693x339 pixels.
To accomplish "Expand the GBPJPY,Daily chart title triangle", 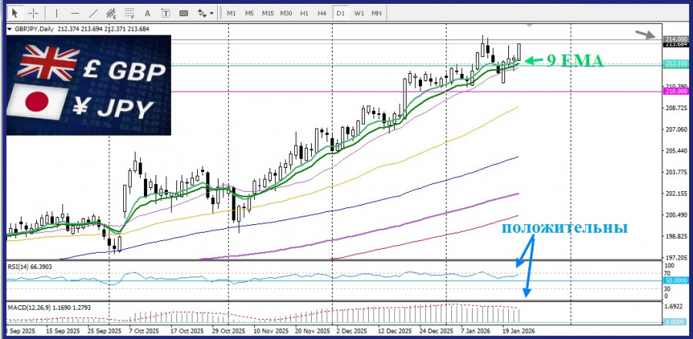I will click(9, 29).
